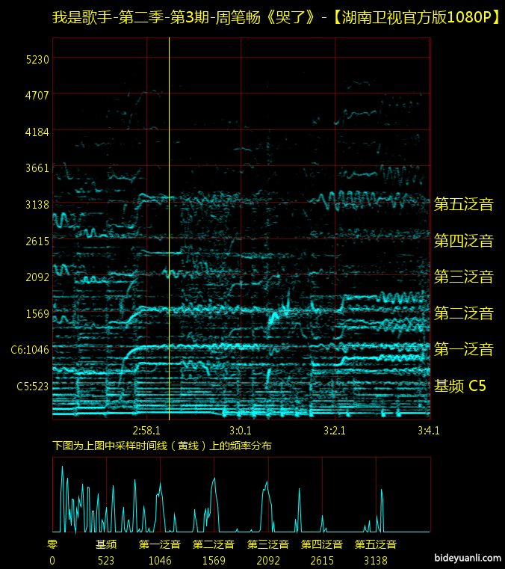Select the 3:4.1 time axis label
This screenshot has width=505, height=569.
click(428, 430)
